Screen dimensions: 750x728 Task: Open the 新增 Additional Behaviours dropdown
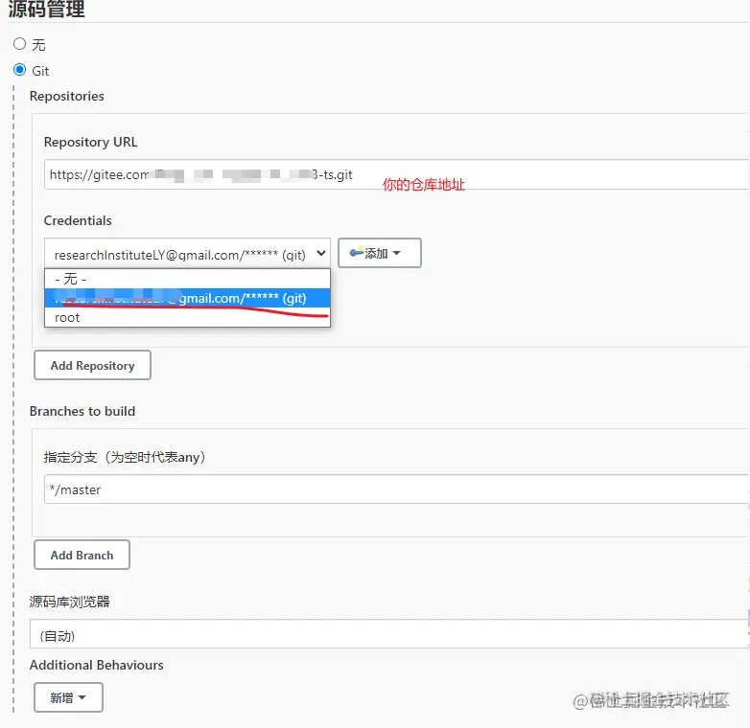tap(68, 697)
